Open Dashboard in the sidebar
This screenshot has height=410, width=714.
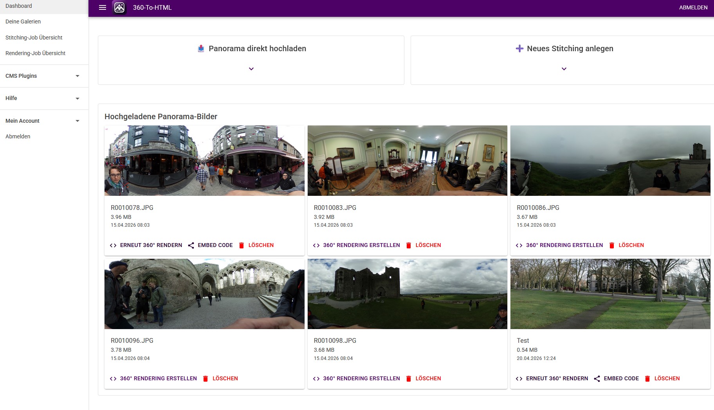coord(44,6)
